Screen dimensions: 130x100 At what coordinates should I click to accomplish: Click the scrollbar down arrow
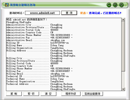123,89
